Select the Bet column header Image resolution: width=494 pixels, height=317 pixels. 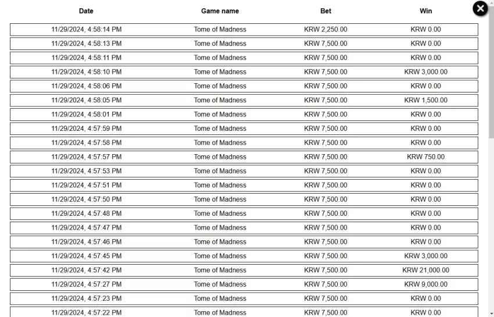click(326, 11)
